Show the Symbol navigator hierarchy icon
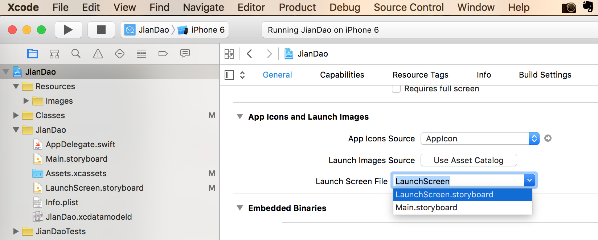Viewport: 598px width, 240px height. [x=54, y=54]
